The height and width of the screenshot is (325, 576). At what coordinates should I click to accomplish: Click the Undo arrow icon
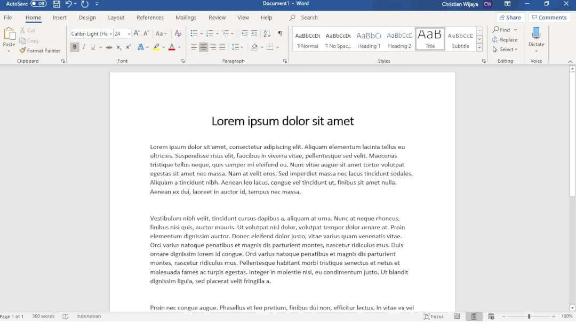(x=68, y=4)
